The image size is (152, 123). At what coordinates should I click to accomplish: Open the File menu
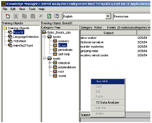(x=5, y=9)
